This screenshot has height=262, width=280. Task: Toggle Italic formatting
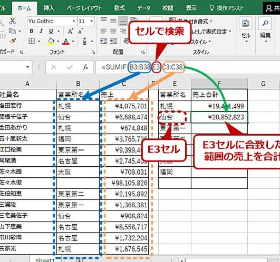tap(41, 31)
